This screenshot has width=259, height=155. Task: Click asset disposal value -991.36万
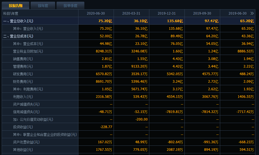(211, 142)
